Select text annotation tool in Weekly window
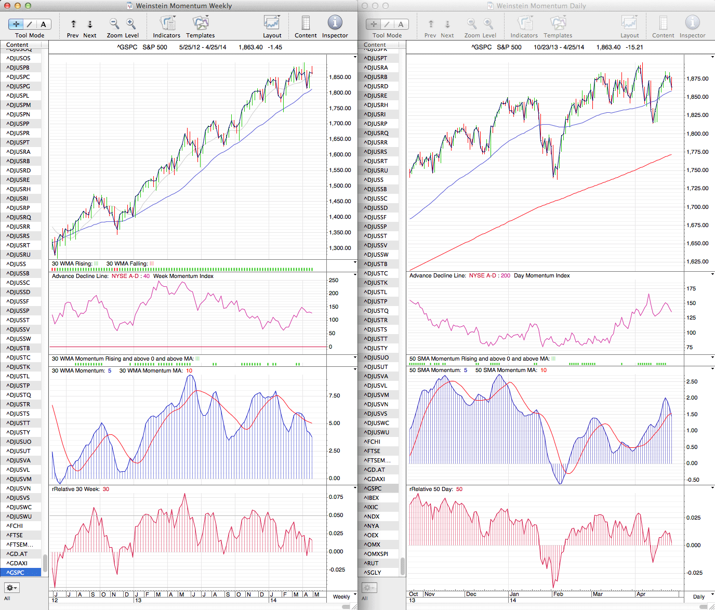 44,24
